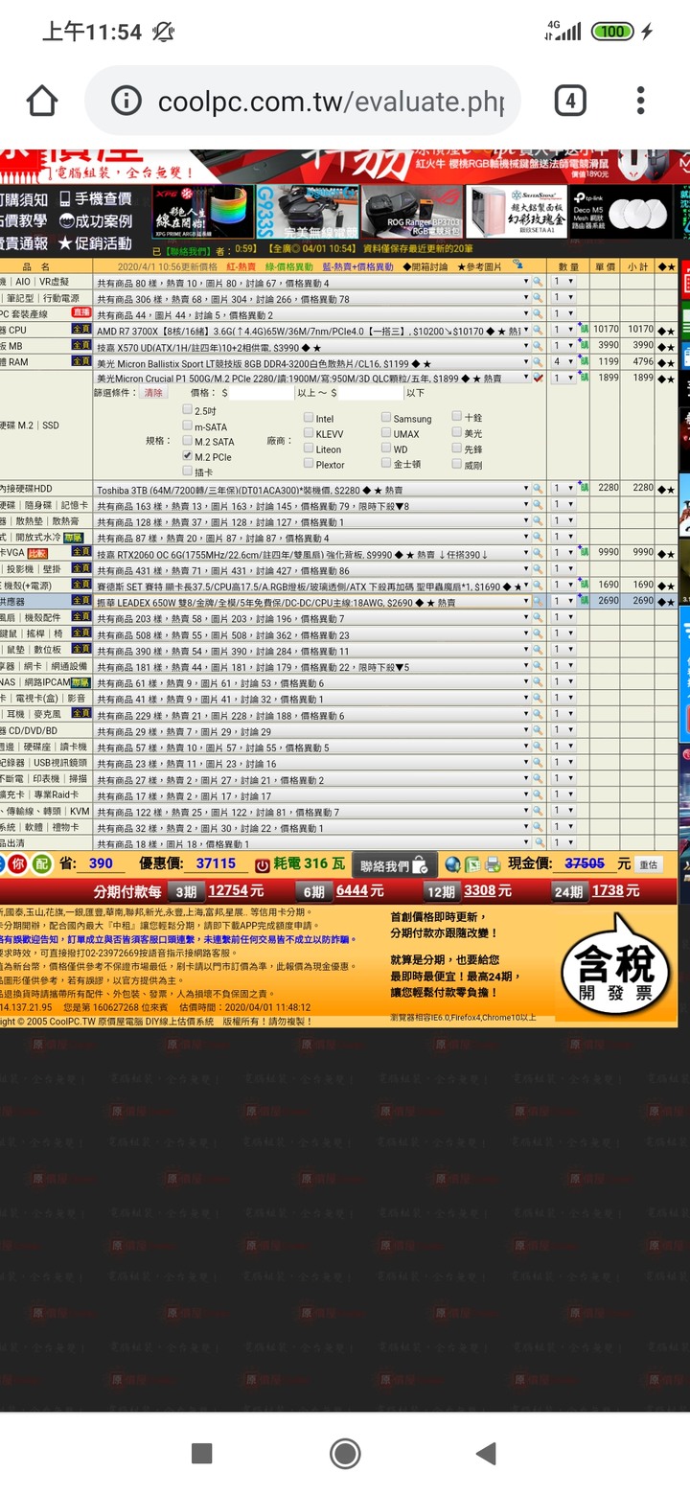Click the orange 你 circle icon
The image size is (690, 1495).
pos(18,863)
